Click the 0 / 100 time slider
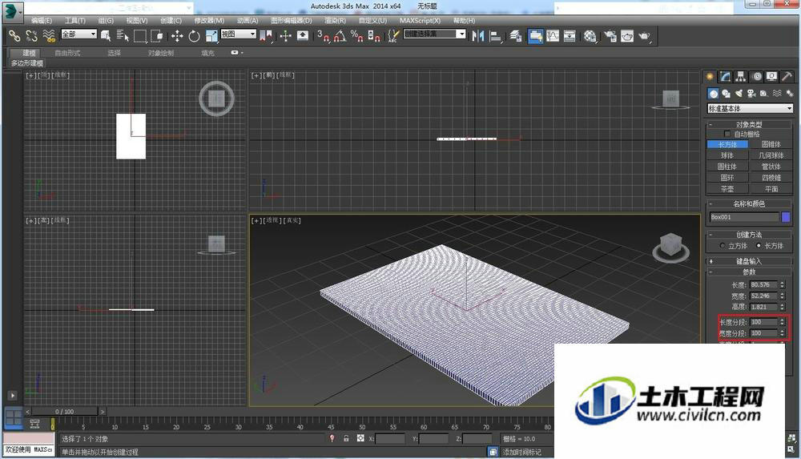The image size is (801, 459). pyautogui.click(x=65, y=412)
